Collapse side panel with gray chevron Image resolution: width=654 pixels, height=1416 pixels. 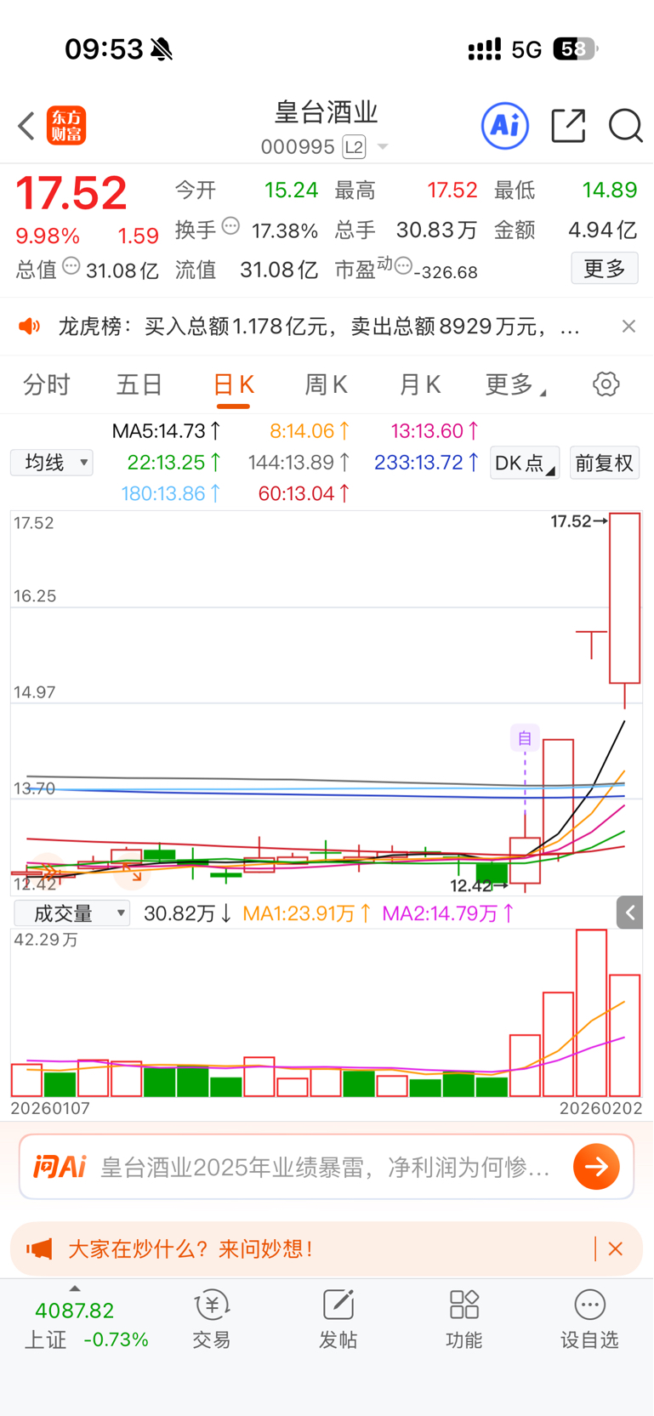coord(629,913)
